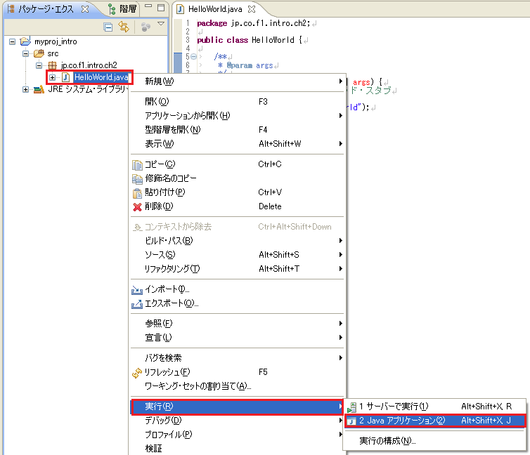Collapse the myproj_intro project node
The height and width of the screenshot is (455, 530).
[x=13, y=42]
